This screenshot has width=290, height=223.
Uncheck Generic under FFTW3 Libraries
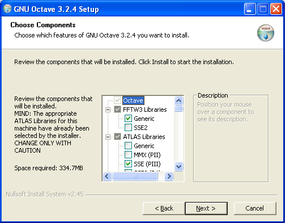click(128, 119)
